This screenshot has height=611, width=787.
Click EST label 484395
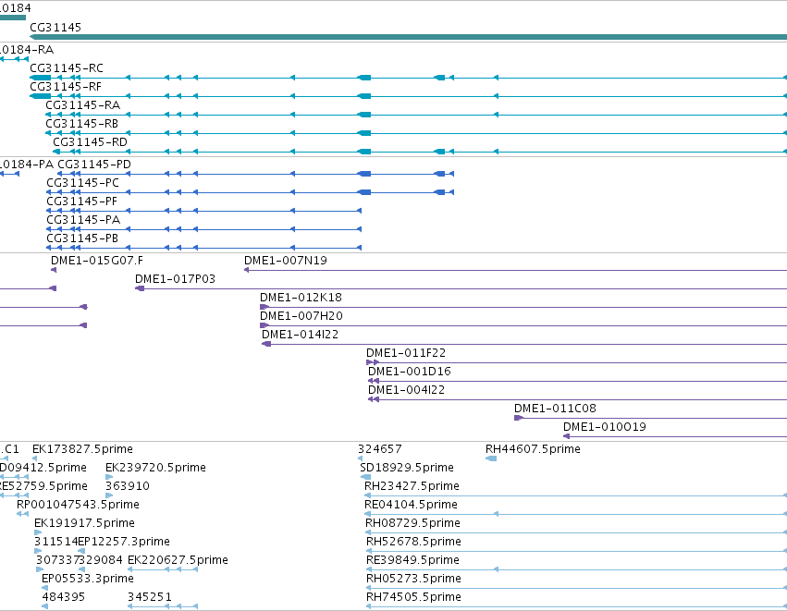(x=64, y=598)
